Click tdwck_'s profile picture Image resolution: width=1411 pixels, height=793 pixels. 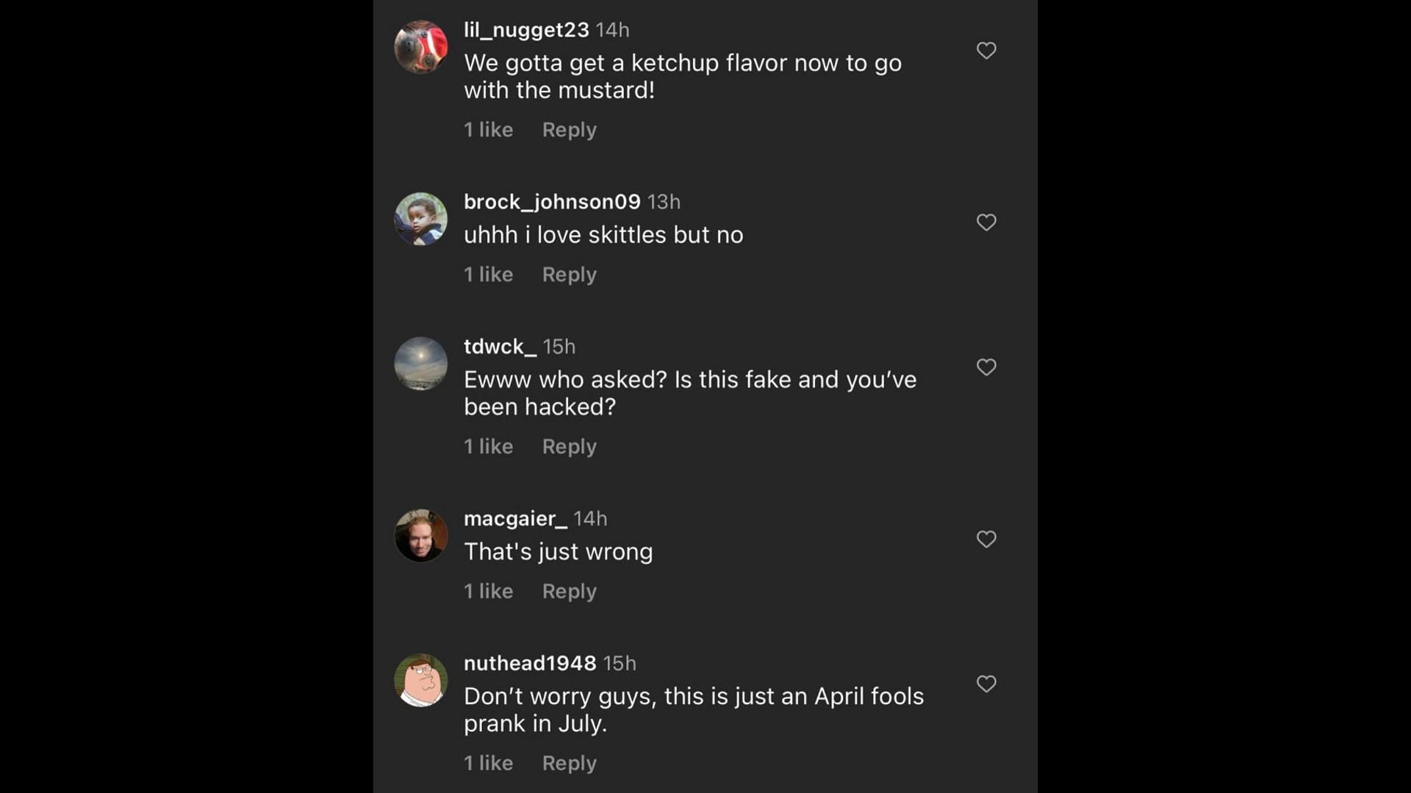(x=420, y=364)
